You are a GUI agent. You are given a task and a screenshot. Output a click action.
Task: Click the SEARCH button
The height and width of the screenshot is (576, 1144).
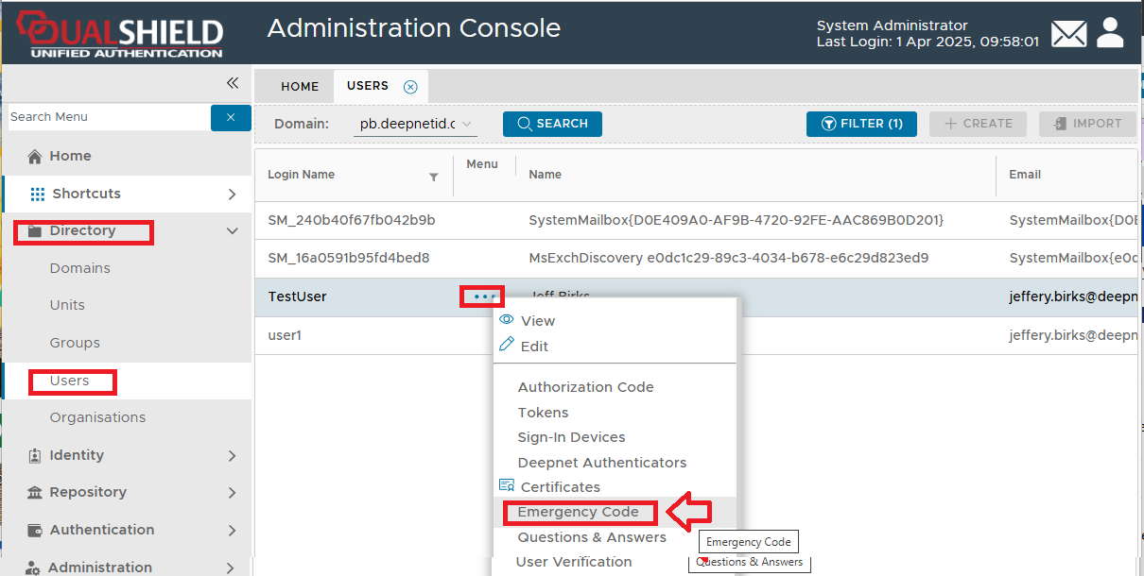point(552,124)
